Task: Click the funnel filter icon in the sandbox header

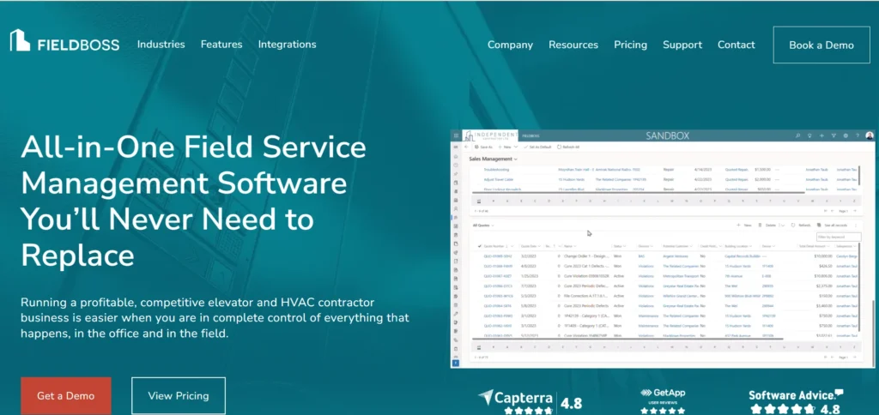Action: click(834, 135)
